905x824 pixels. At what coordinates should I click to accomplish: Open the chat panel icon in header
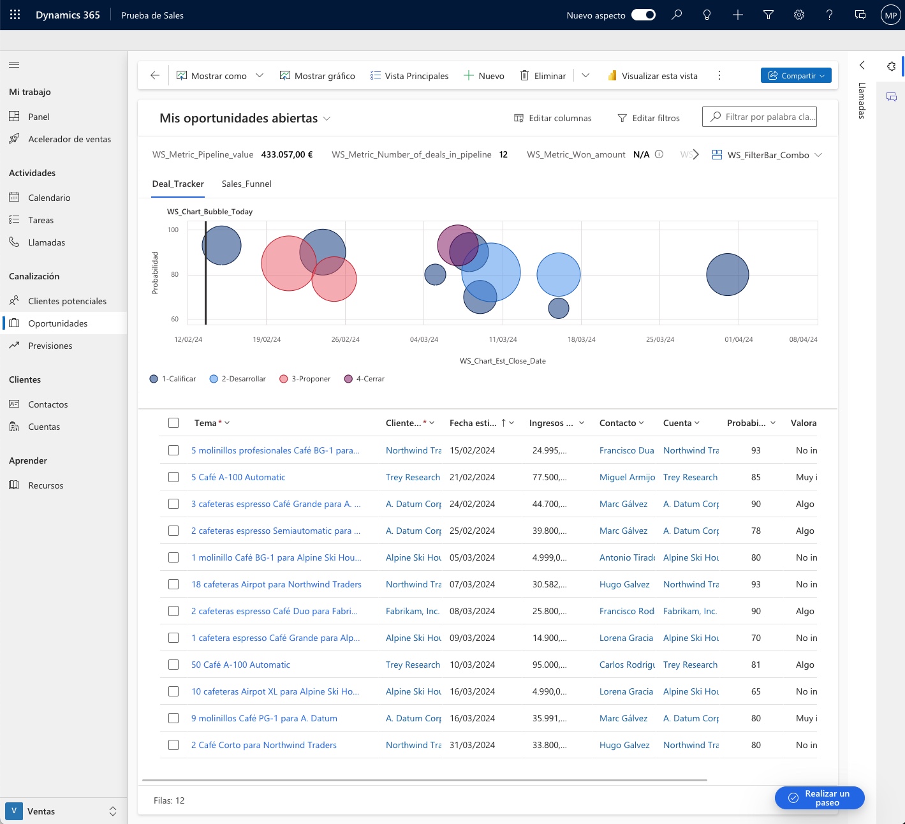[x=860, y=15]
